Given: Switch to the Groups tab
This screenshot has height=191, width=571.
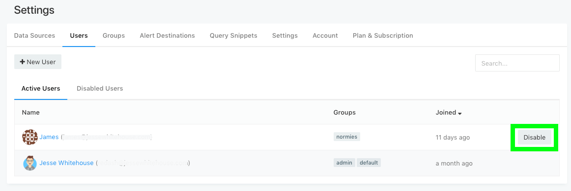Looking at the screenshot, I should point(114,36).
